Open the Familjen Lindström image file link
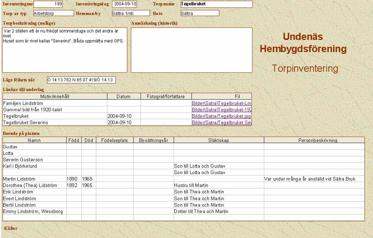373x238 pixels. click(x=221, y=103)
